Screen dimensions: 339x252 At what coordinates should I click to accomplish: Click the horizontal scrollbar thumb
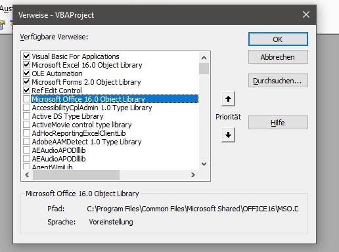[76, 175]
